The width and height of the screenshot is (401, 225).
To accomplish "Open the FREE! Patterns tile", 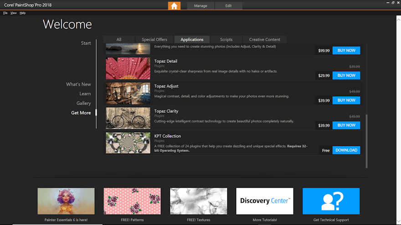I will tap(132, 201).
